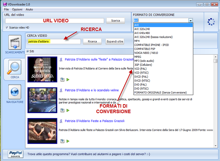Select SVCD (NTSC) format
Screen dimensions: 220x161
tap(163, 80)
